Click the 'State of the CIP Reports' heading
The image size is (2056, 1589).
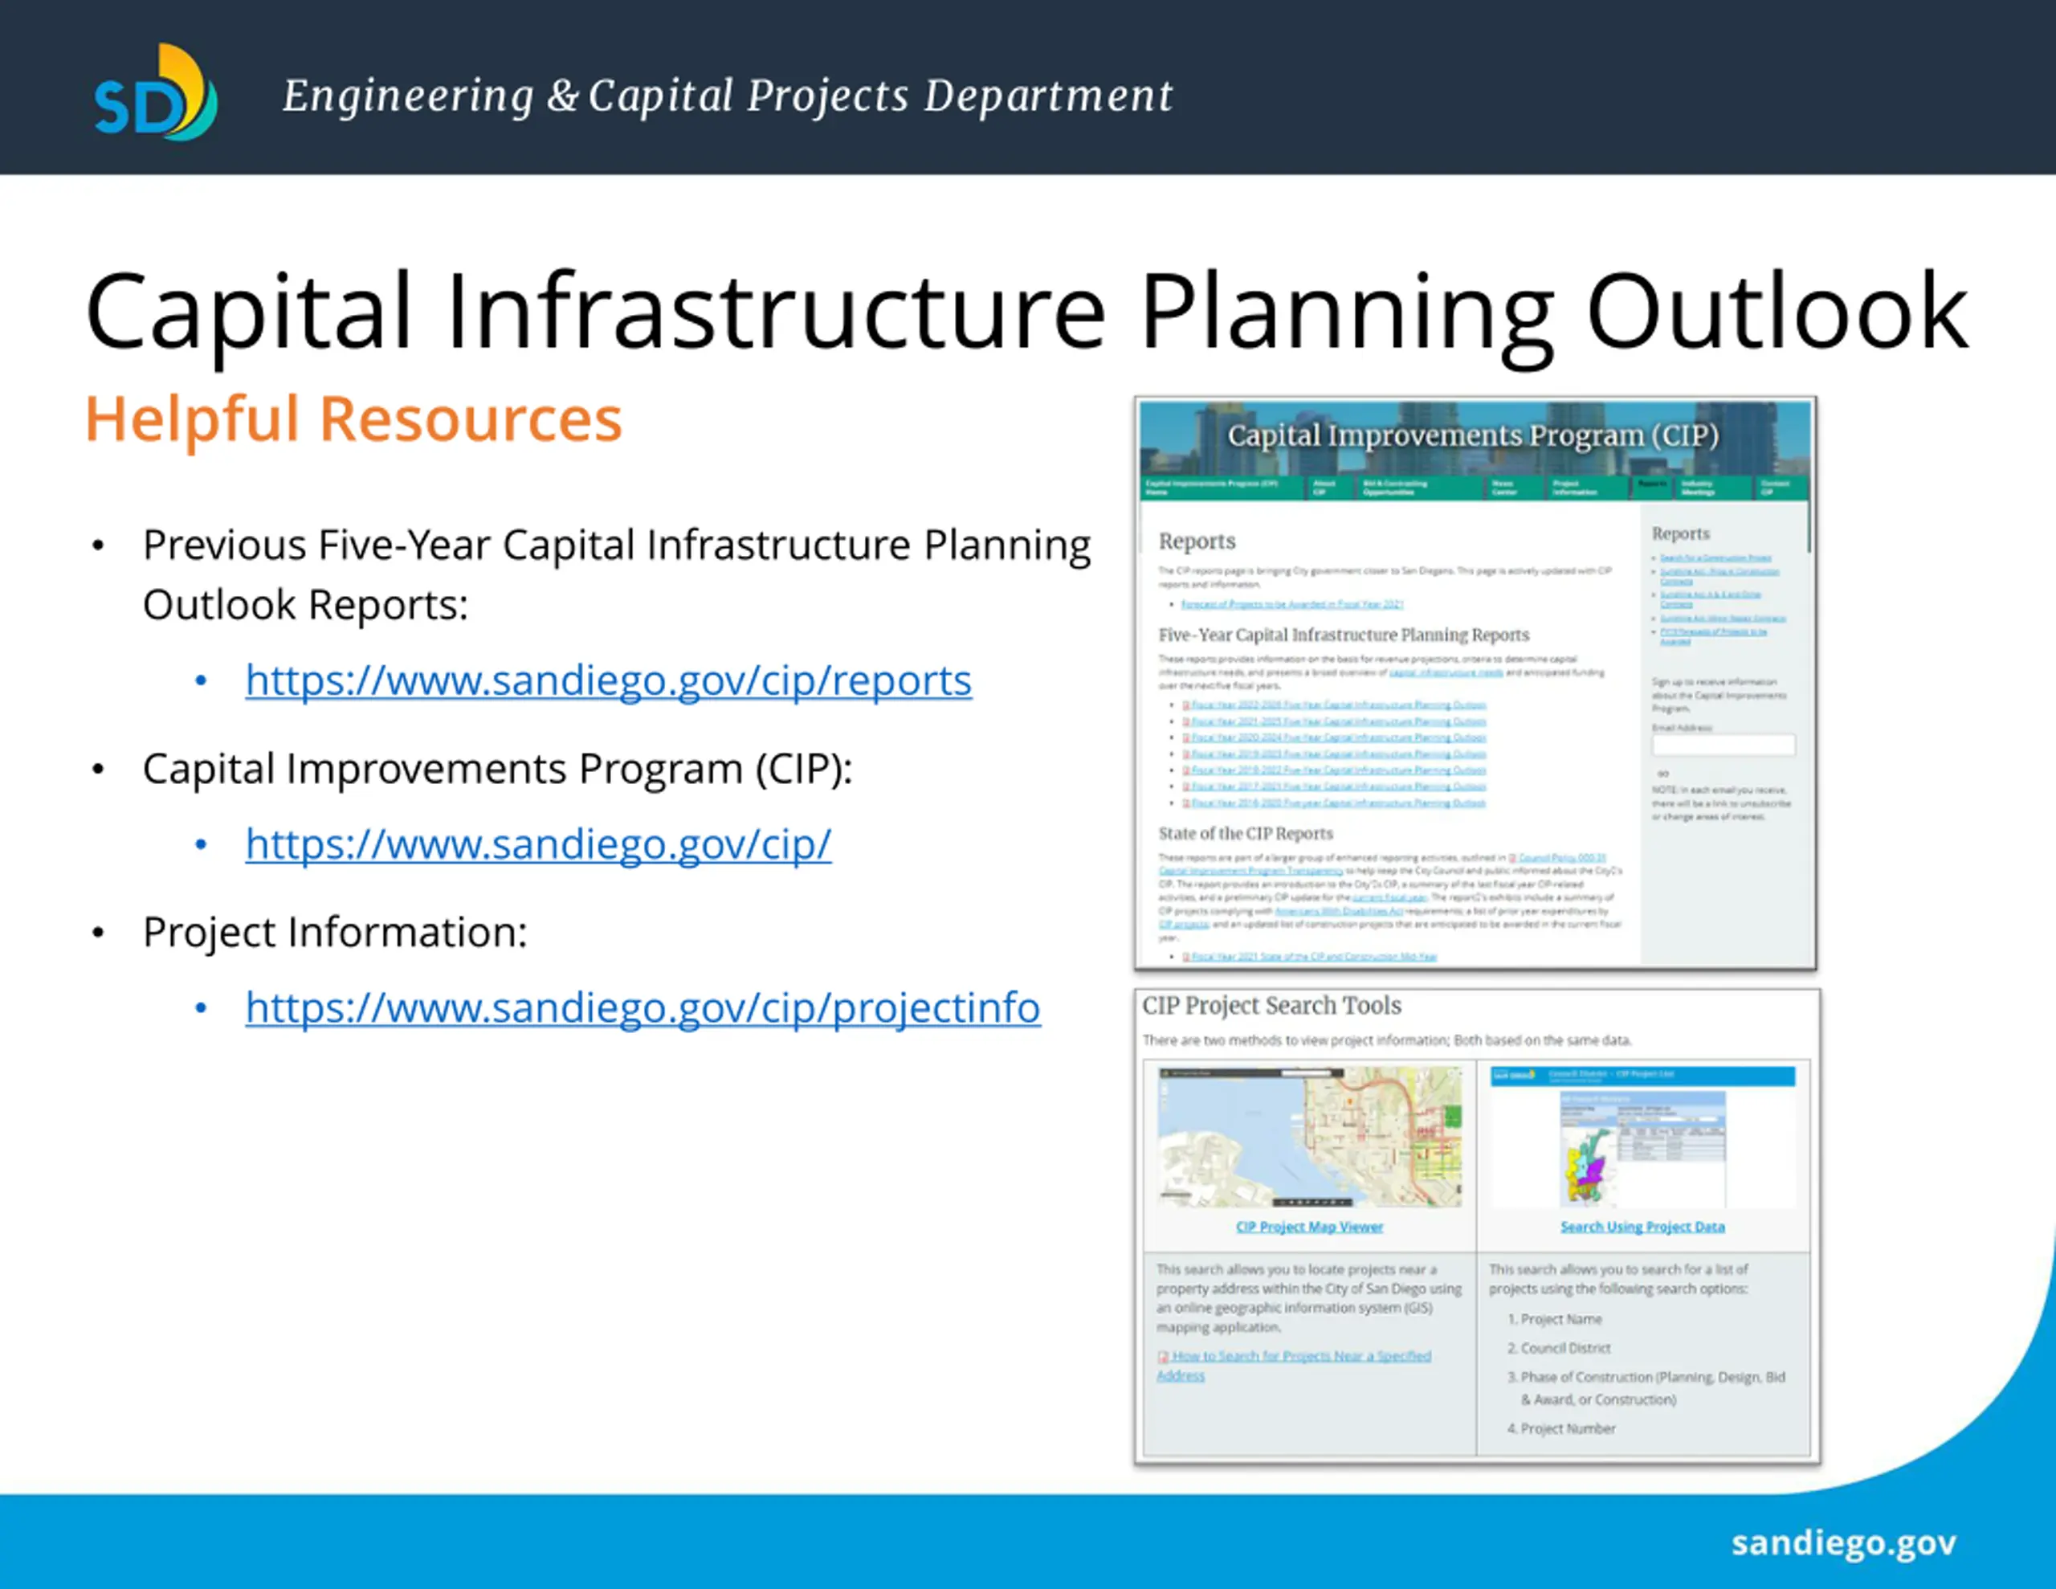point(1246,834)
